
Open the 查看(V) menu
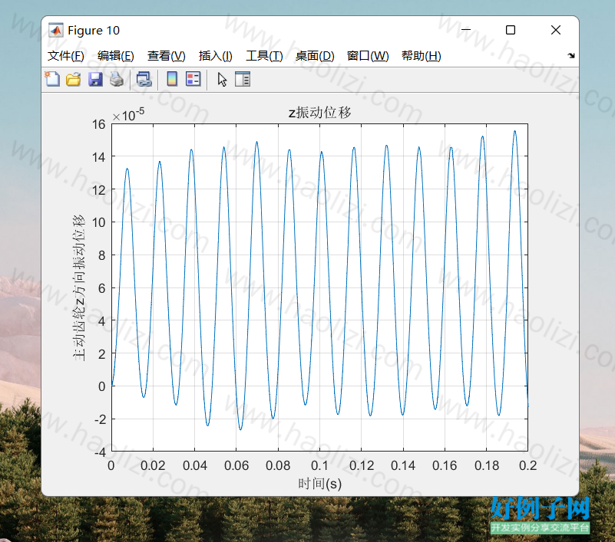coord(167,56)
